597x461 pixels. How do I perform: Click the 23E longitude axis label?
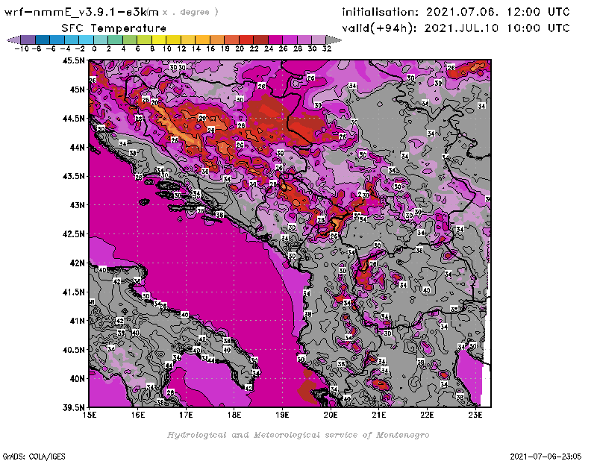(475, 415)
